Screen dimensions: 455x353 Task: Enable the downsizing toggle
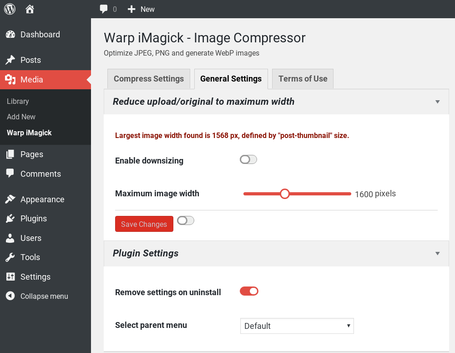[248, 159]
